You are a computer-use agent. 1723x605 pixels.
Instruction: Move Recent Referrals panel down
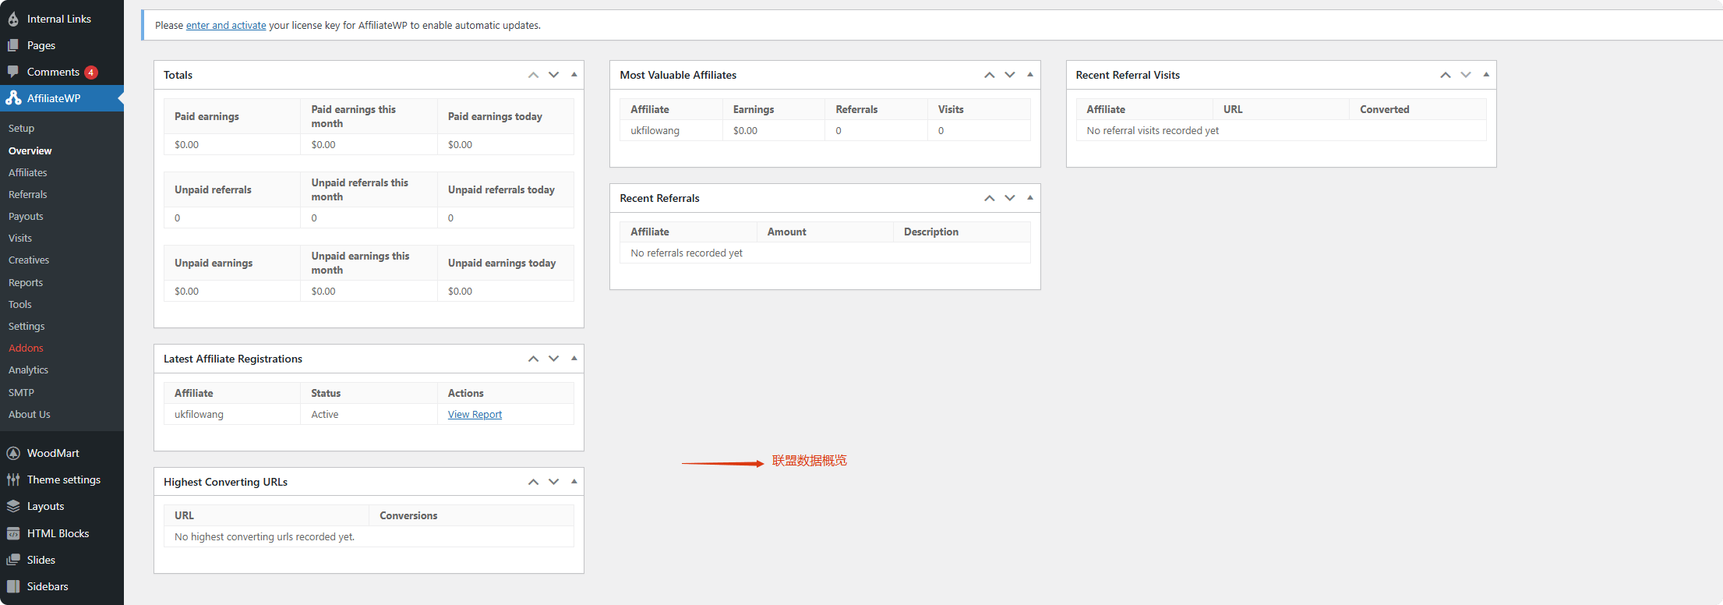[1010, 198]
